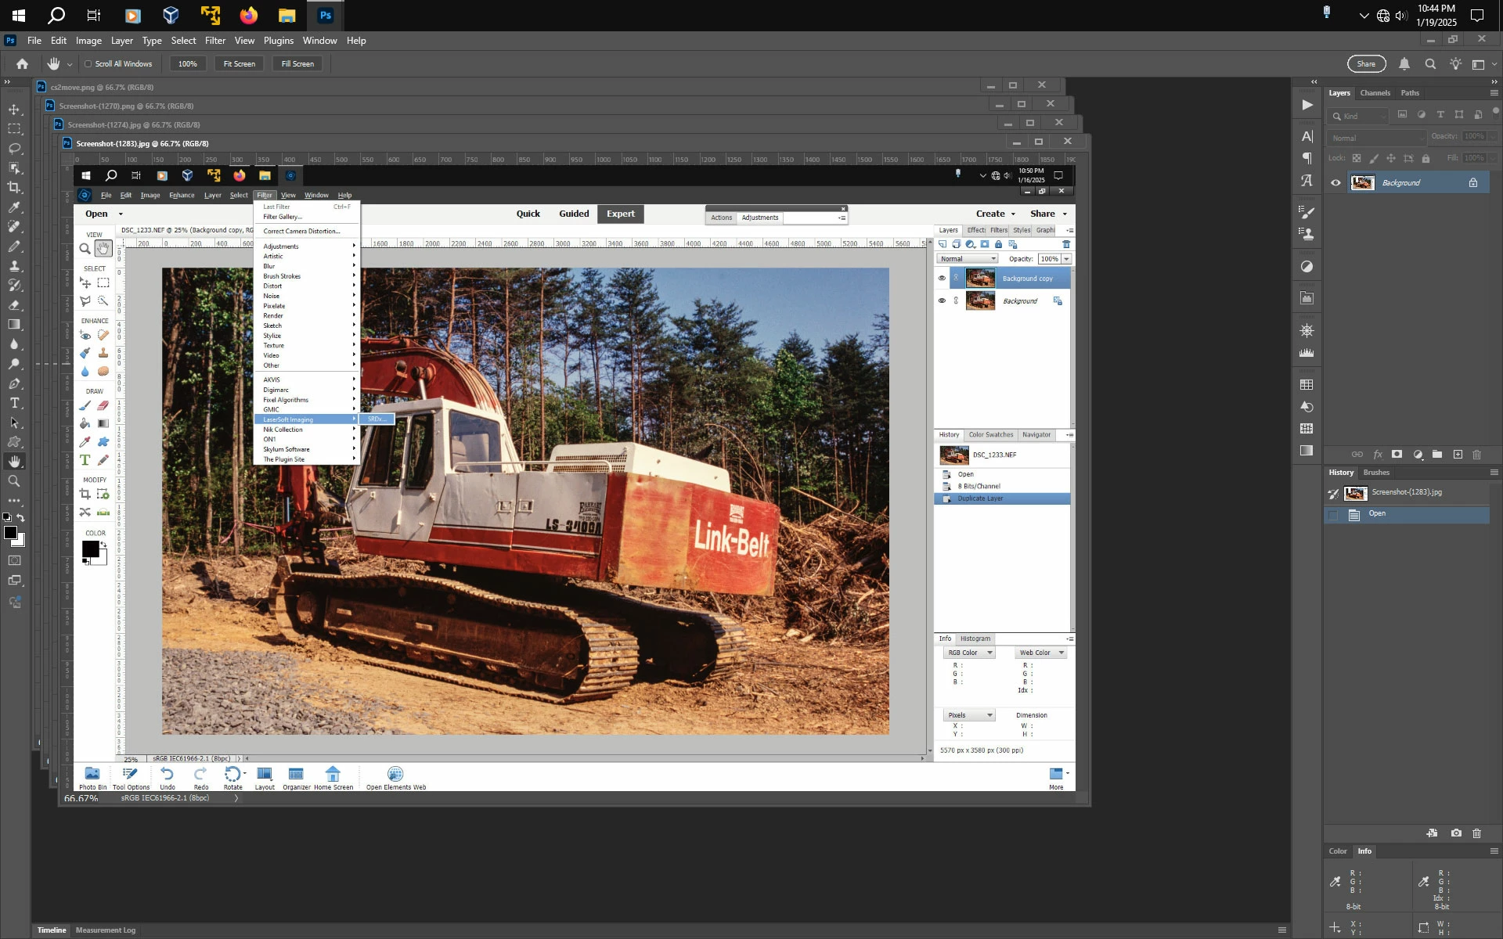Open the Plugins menu
The height and width of the screenshot is (939, 1503).
278,41
